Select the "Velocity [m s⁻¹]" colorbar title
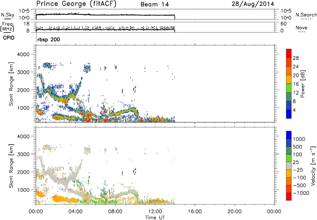This screenshot has width=317, height=220. [x=313, y=166]
